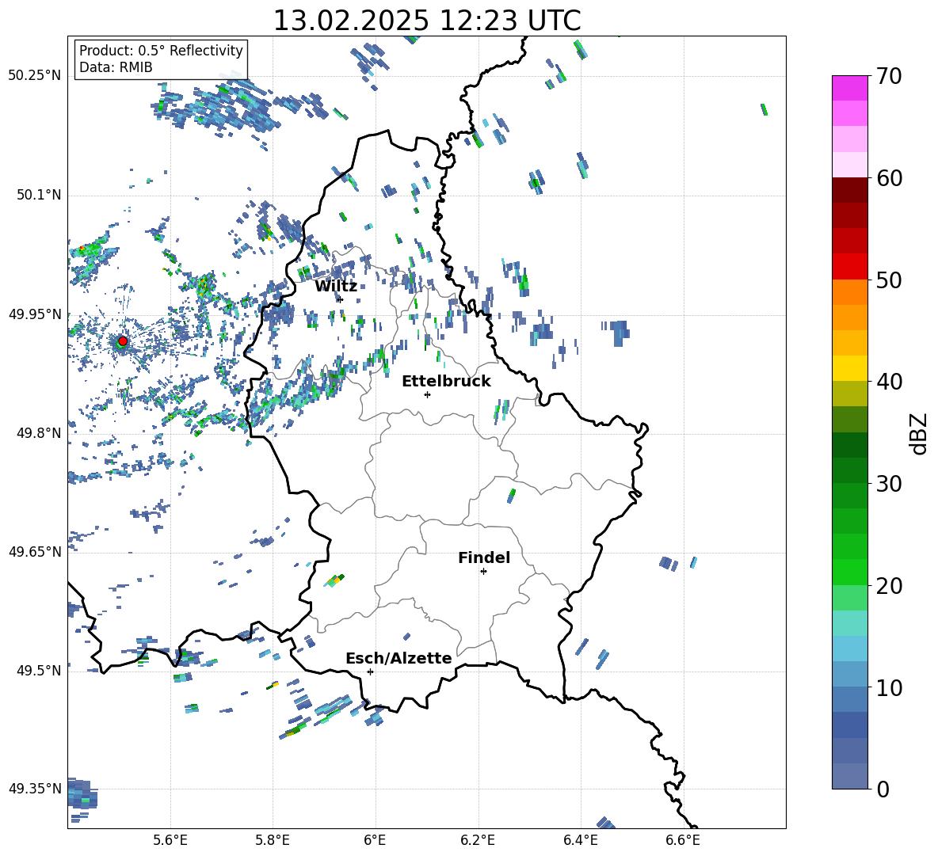Click the turquoise colorbar segment below 20
The height and width of the screenshot is (856, 938).
[849, 623]
